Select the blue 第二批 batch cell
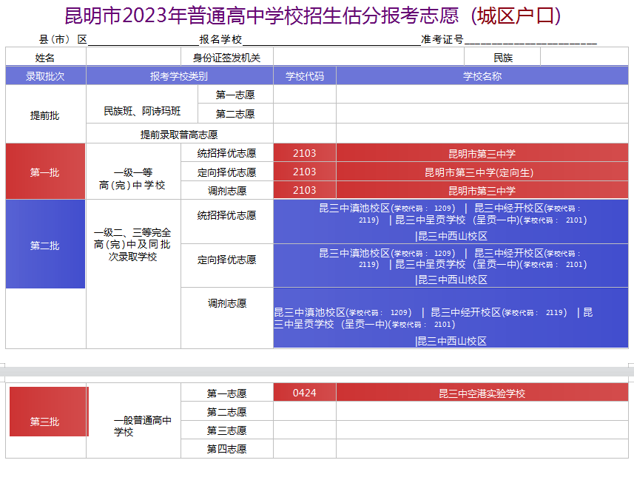 [45, 244]
